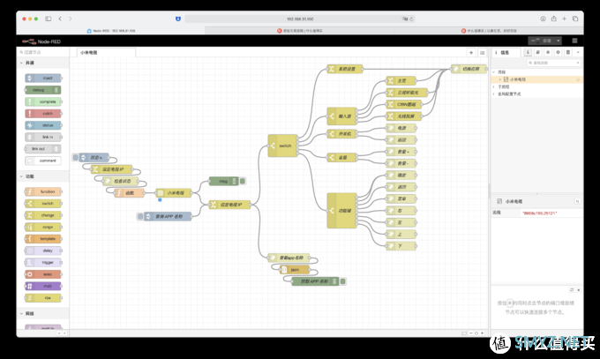
Task: Click the Safari sidebar toggle icon
Action: tap(47, 19)
